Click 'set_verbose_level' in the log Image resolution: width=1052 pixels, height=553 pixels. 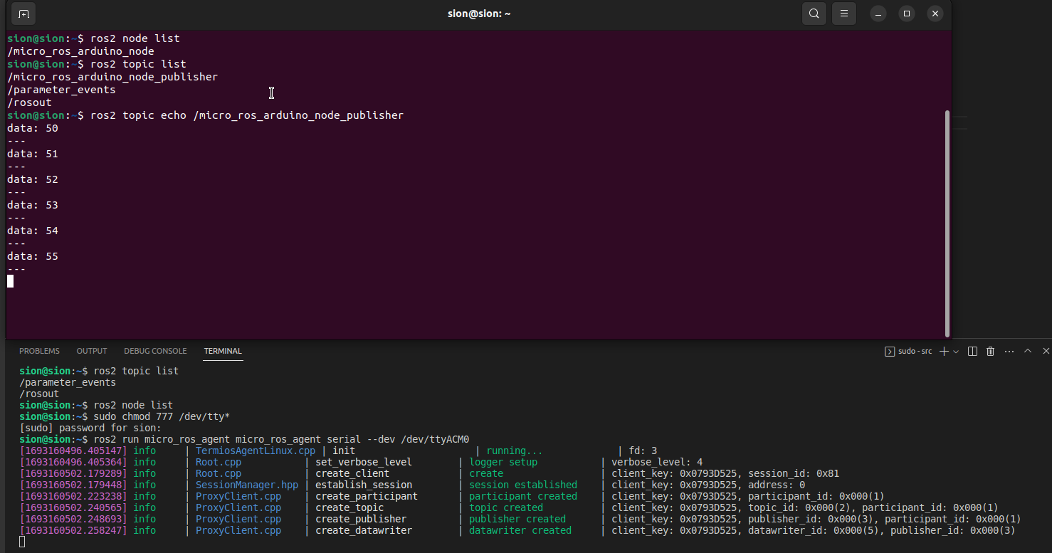(364, 462)
